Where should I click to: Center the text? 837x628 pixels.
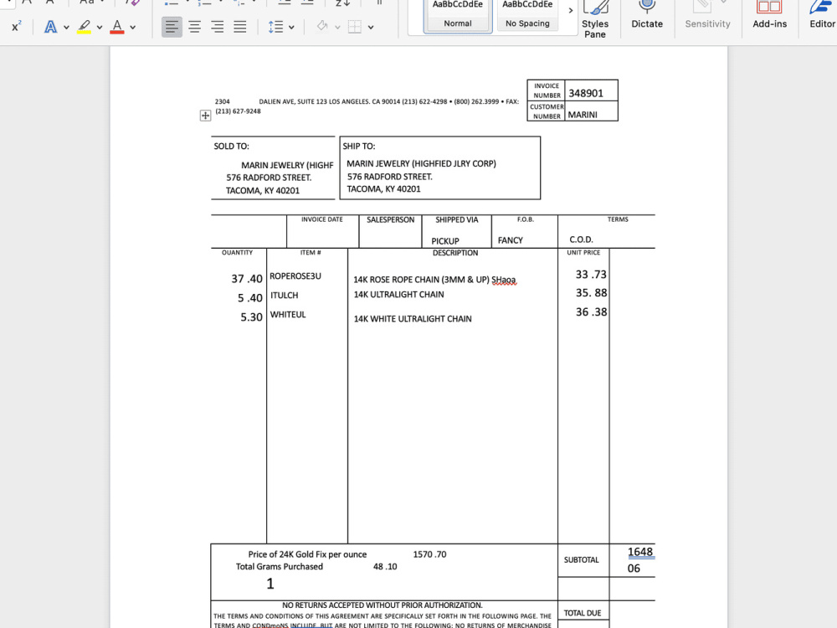(x=195, y=27)
